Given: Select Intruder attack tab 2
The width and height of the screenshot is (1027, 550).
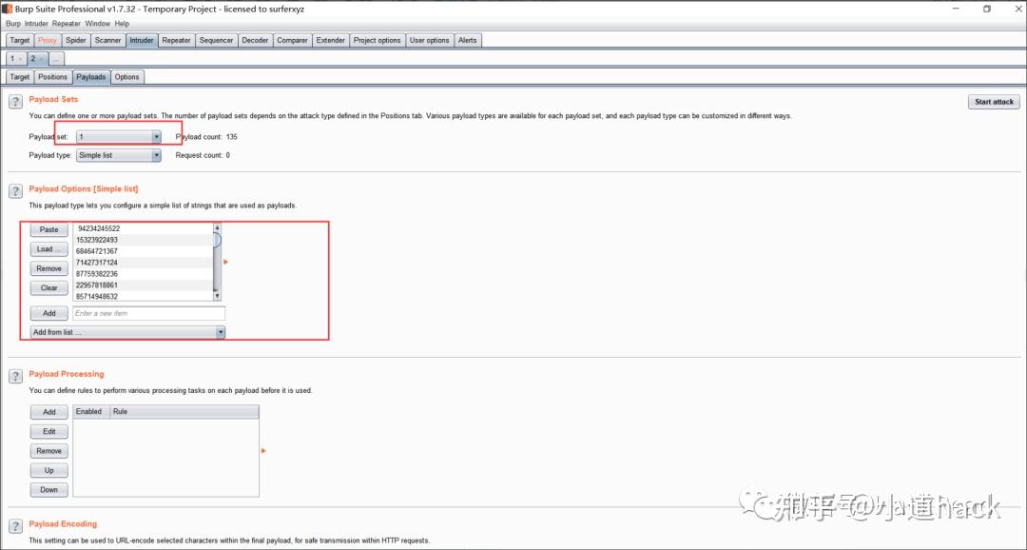Looking at the screenshot, I should pyautogui.click(x=37, y=59).
